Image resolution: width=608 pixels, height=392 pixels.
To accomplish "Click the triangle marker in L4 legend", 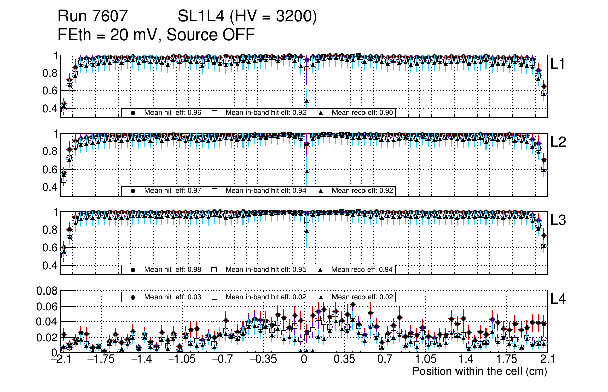I will pos(322,297).
